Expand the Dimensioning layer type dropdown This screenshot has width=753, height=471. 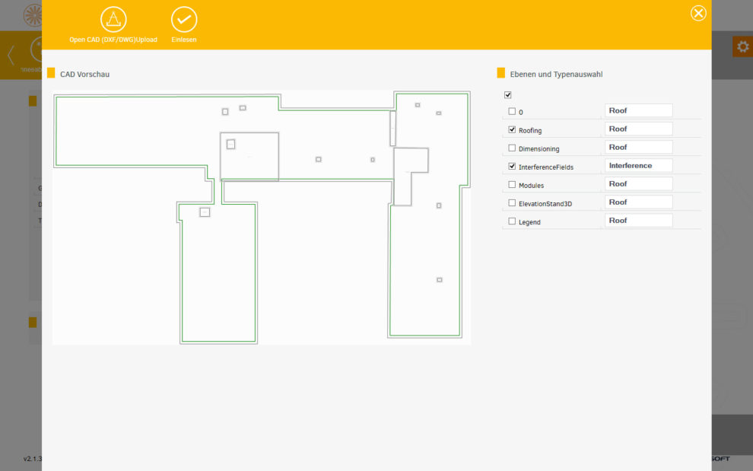638,147
